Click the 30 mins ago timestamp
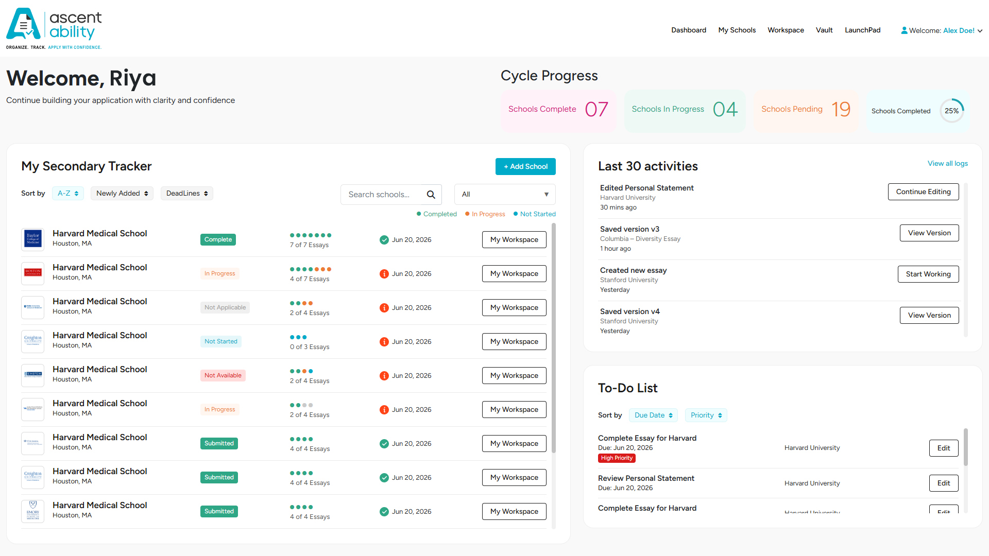Image resolution: width=989 pixels, height=556 pixels. point(618,207)
